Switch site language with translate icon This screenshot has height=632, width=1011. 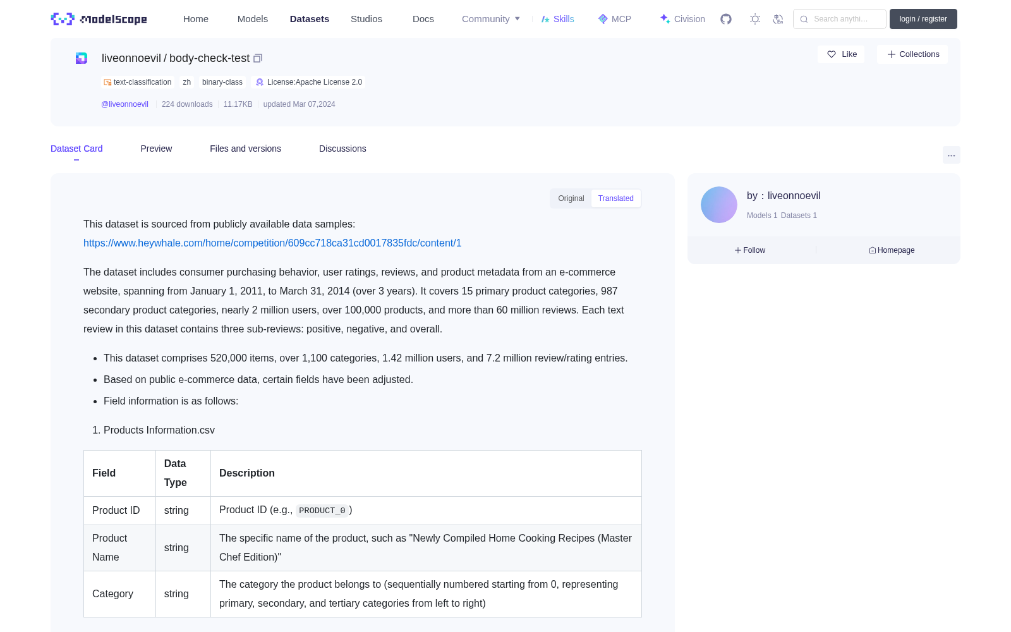(778, 19)
